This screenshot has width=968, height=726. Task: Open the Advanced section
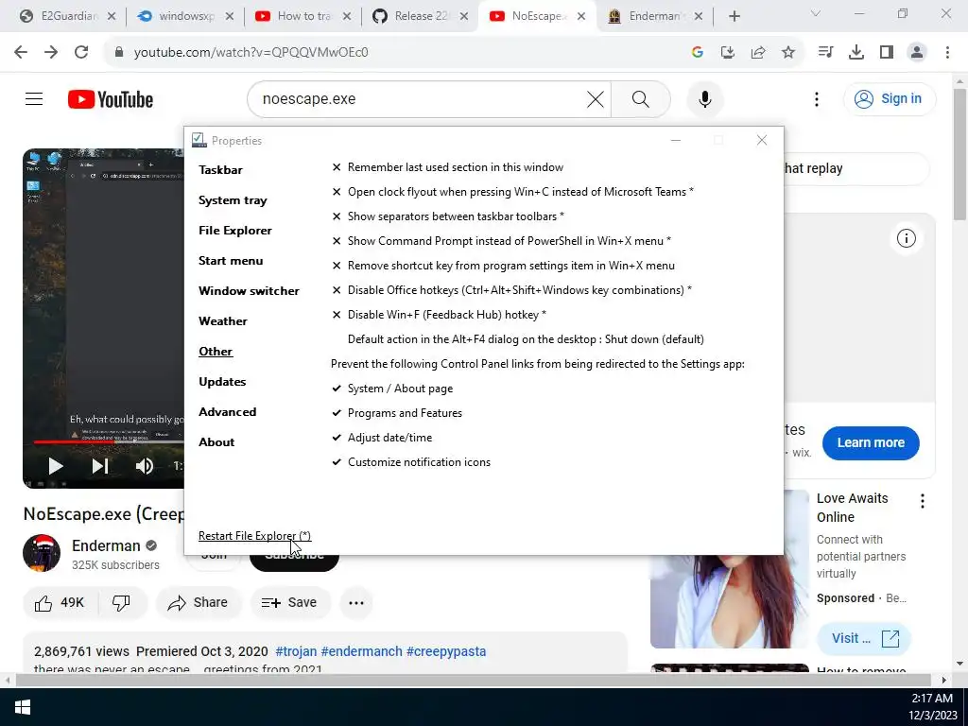(x=227, y=412)
